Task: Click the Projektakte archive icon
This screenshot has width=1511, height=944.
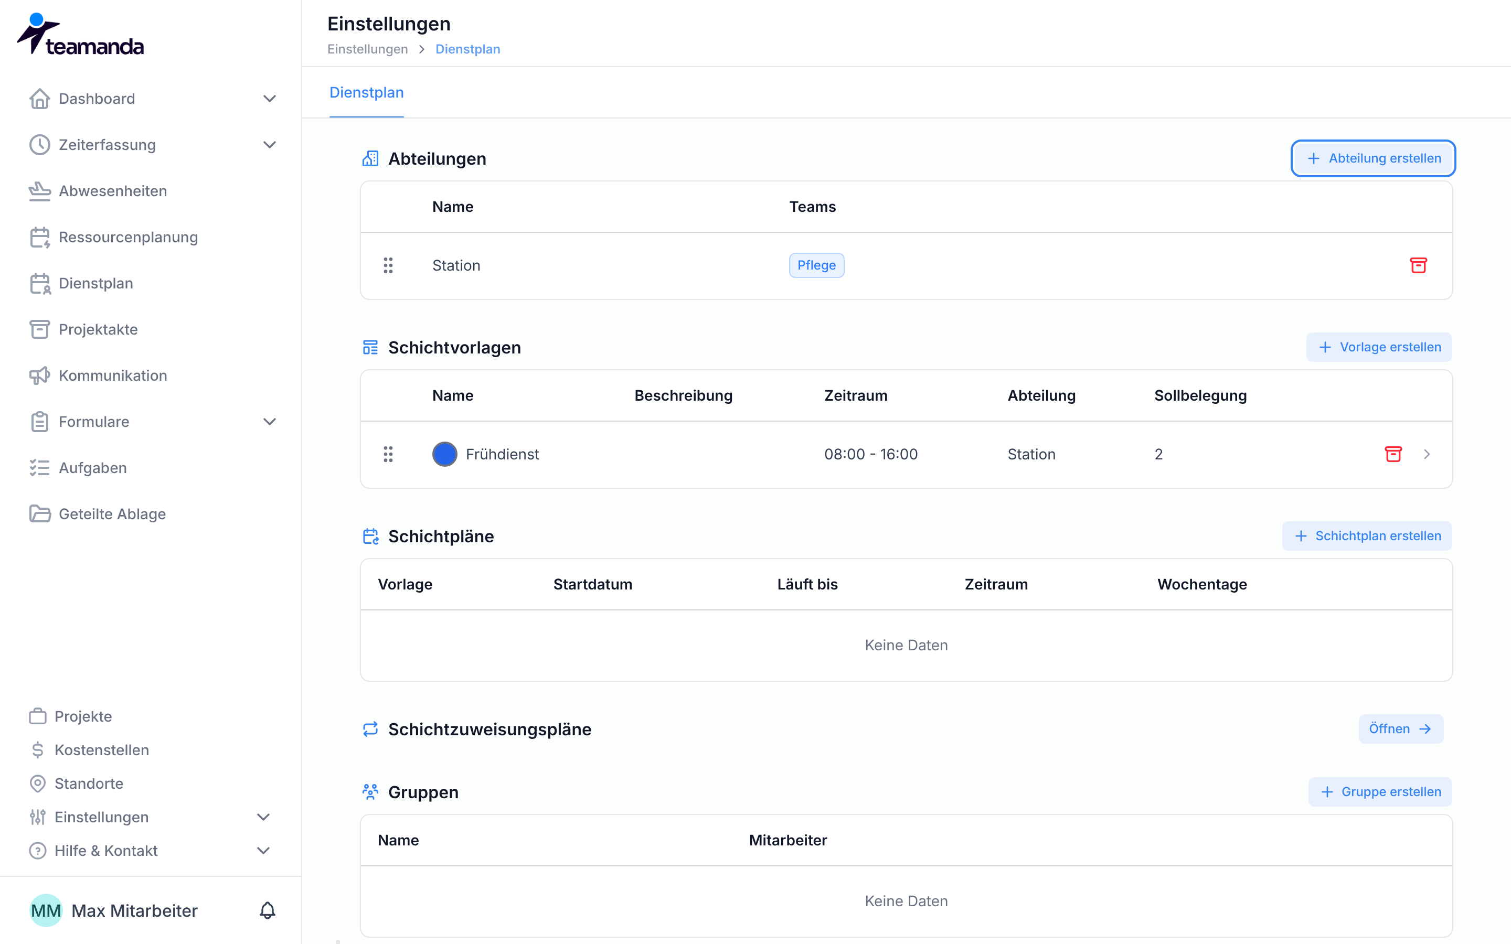Action: (39, 330)
